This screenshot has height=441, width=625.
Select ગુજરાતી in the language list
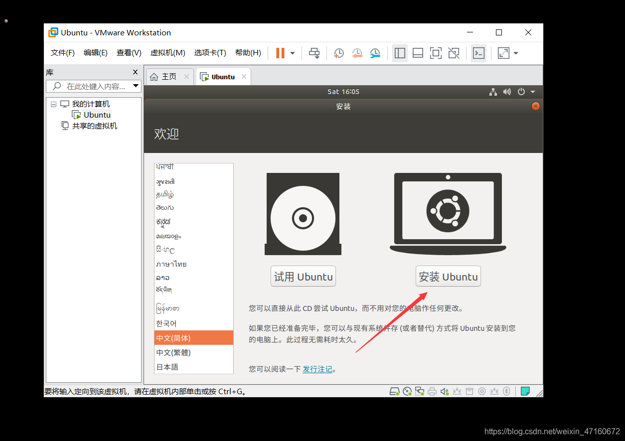point(194,181)
